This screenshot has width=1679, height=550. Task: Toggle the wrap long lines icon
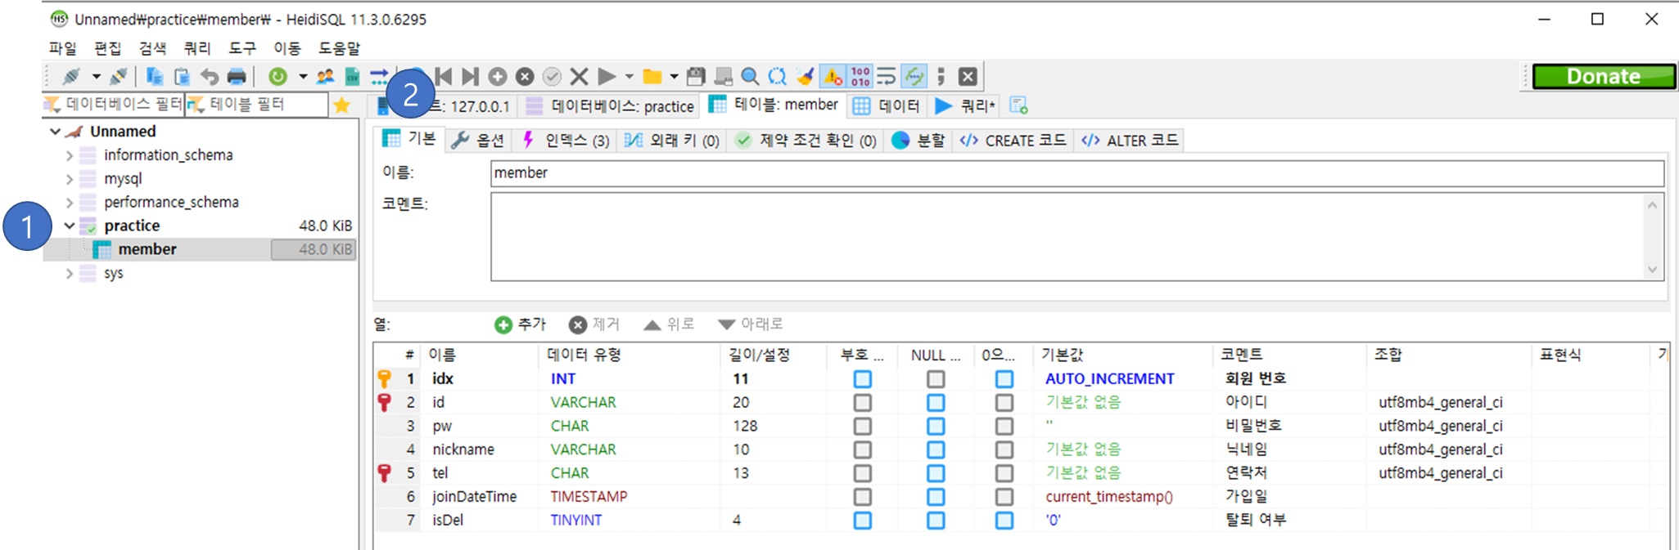tap(887, 77)
